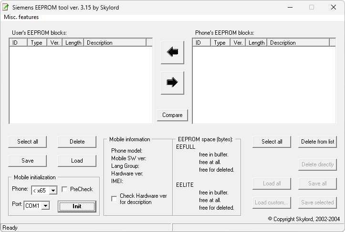
Task: Click the left arrow transfer button
Action: coord(173,52)
